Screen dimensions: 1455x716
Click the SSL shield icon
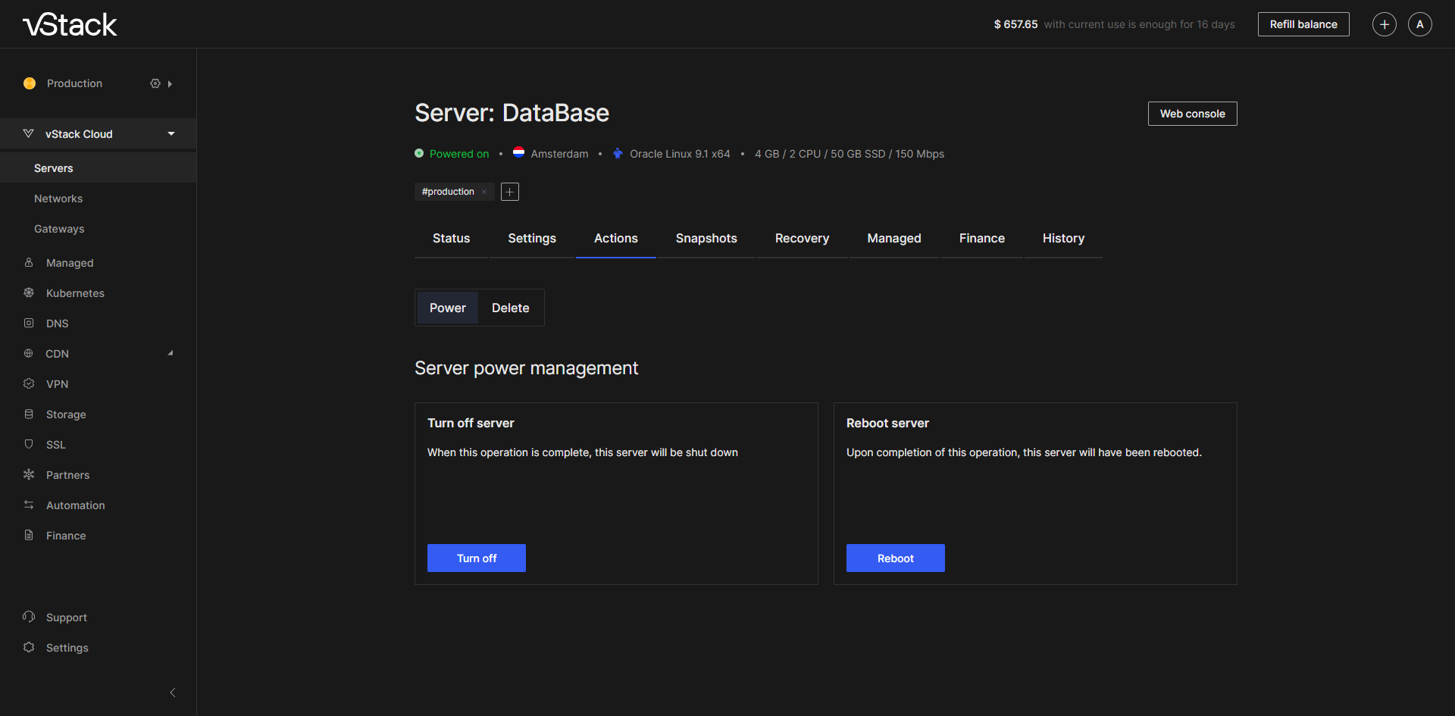pos(29,444)
